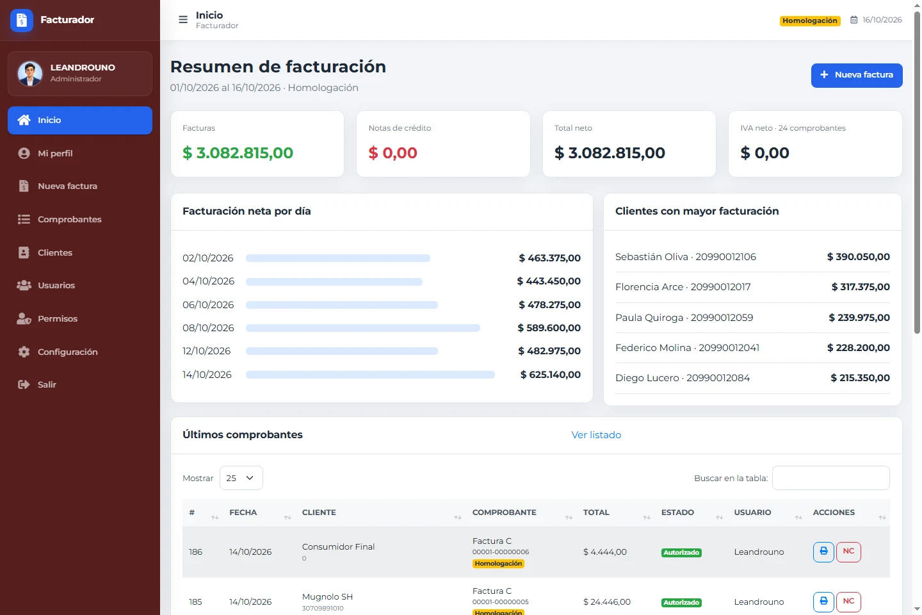The width and height of the screenshot is (922, 615).
Task: Click the blue Nueva factura button
Action: (857, 75)
